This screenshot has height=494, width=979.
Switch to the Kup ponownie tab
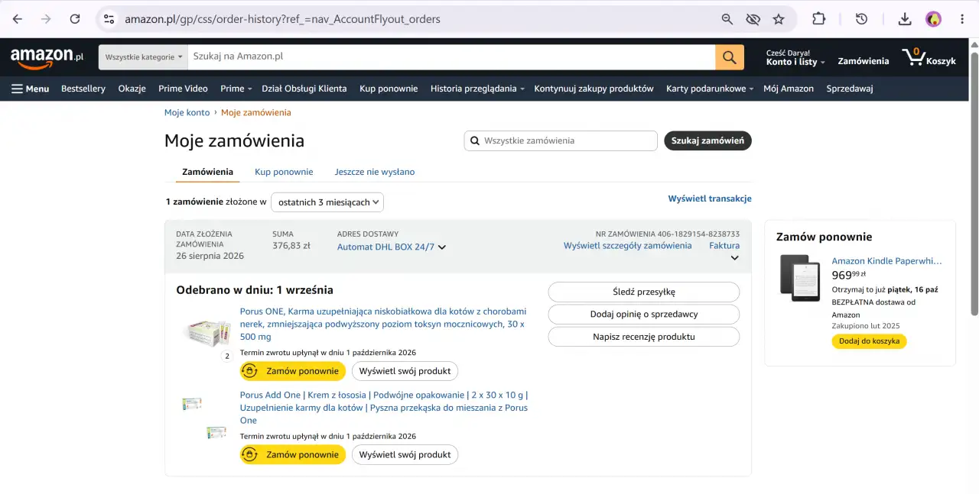[284, 172]
